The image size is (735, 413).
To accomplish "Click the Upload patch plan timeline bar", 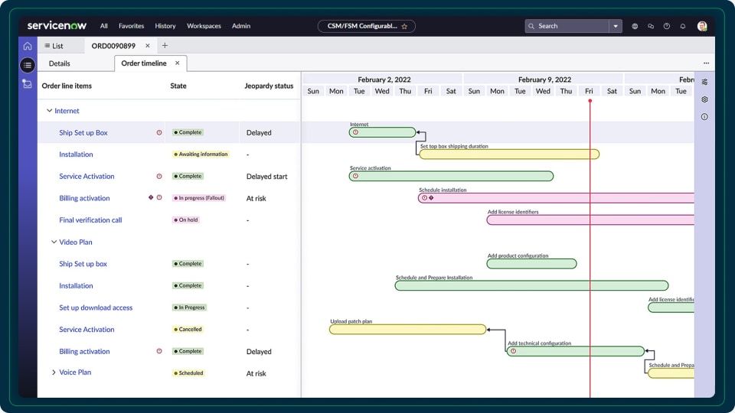I will (x=407, y=330).
